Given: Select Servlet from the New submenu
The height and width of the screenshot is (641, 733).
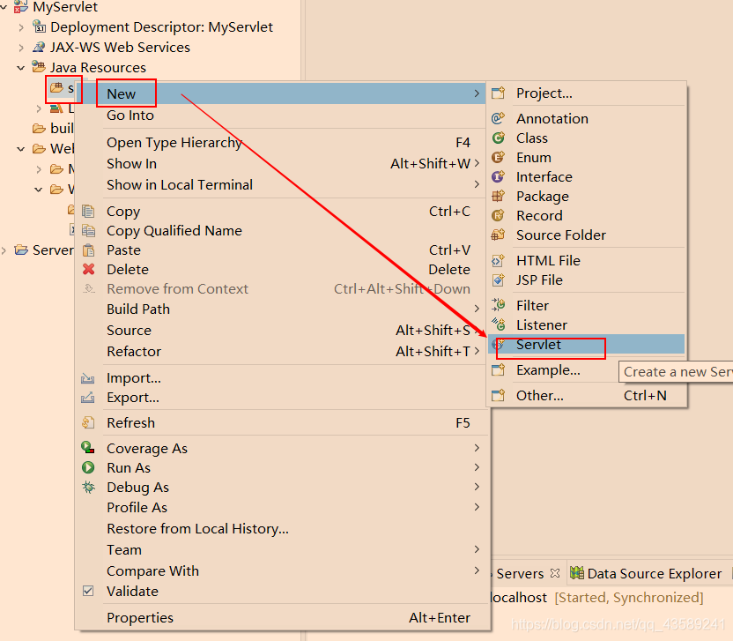Looking at the screenshot, I should coord(586,345).
